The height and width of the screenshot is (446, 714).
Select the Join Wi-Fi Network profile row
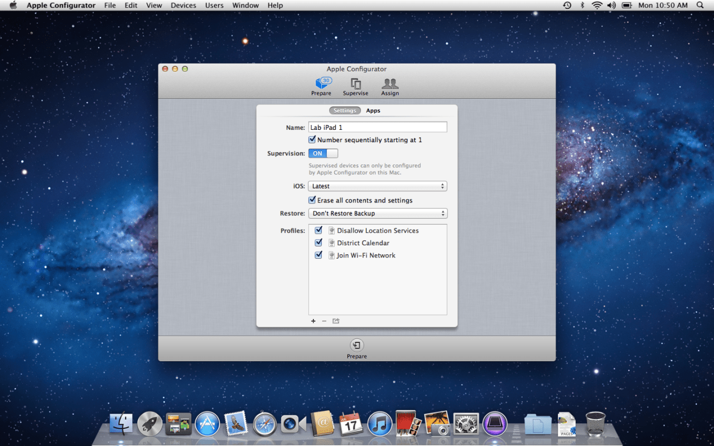pyautogui.click(x=366, y=255)
